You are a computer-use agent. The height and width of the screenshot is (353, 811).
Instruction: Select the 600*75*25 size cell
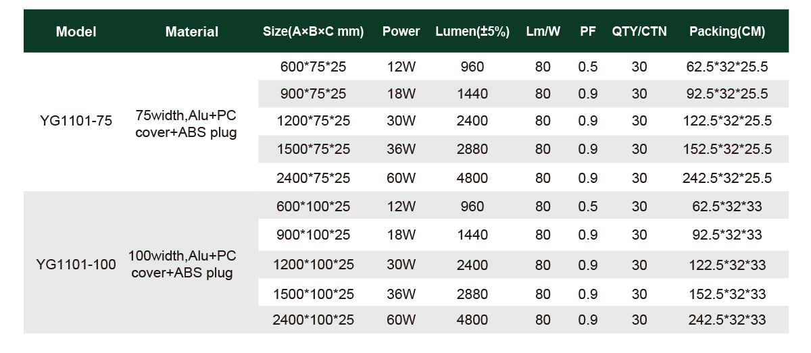313,67
